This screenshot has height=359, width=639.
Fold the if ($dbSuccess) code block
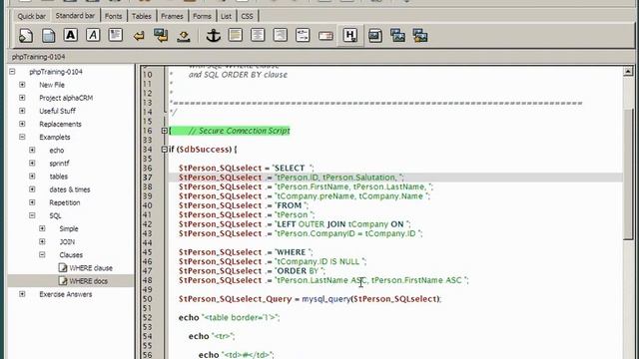click(164, 150)
